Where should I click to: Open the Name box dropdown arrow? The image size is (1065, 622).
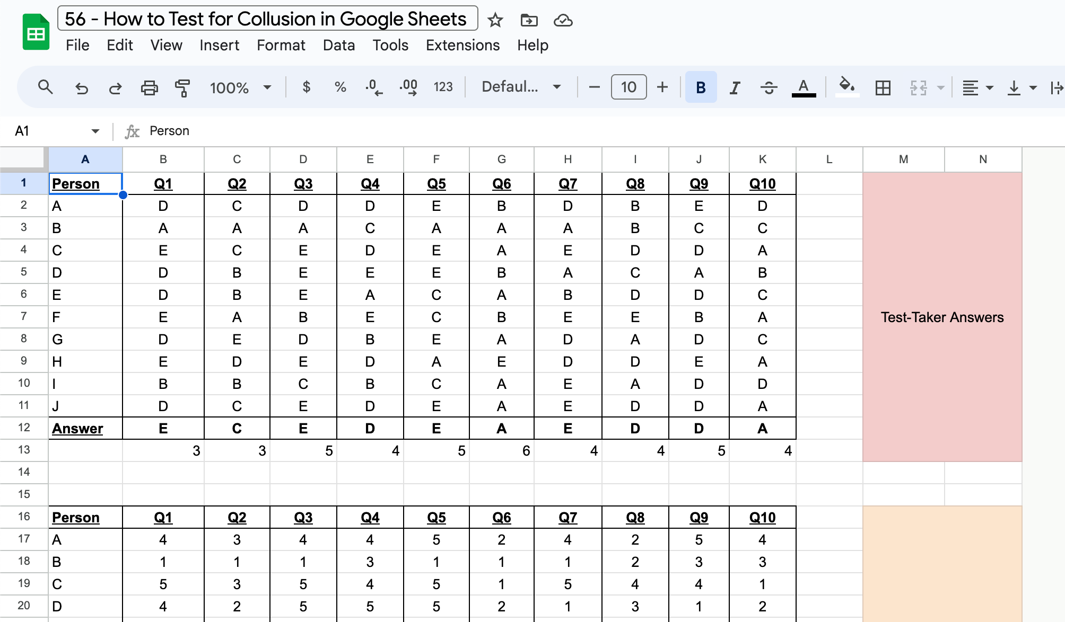pos(95,131)
